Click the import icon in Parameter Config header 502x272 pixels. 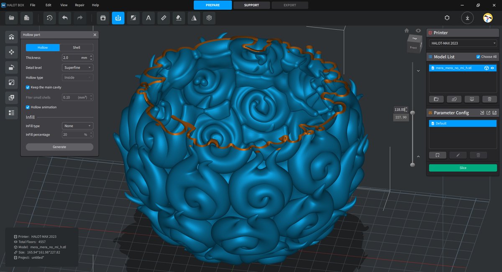482,113
